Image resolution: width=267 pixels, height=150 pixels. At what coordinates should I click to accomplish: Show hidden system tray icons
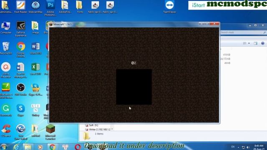pyautogui.click(x=238, y=147)
